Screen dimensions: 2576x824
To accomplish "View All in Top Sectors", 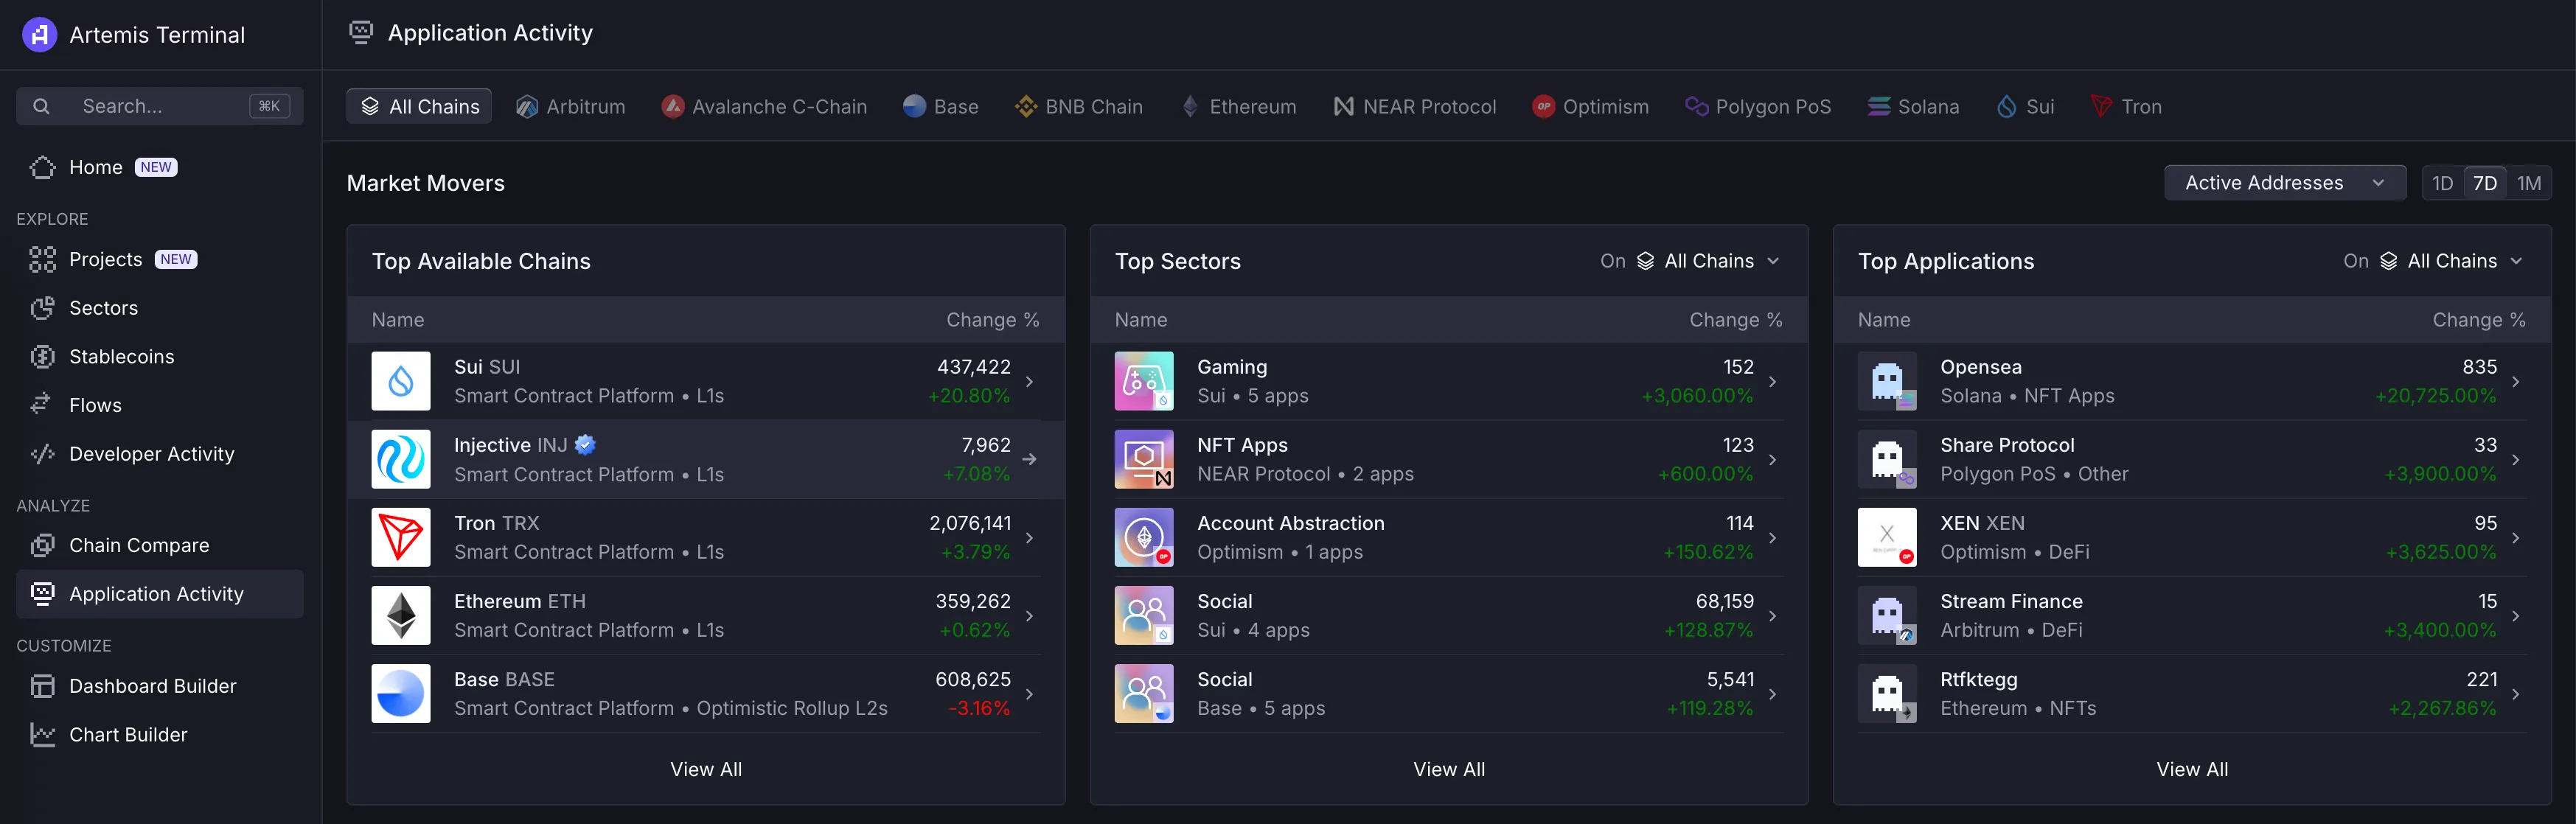I will pos(1449,769).
